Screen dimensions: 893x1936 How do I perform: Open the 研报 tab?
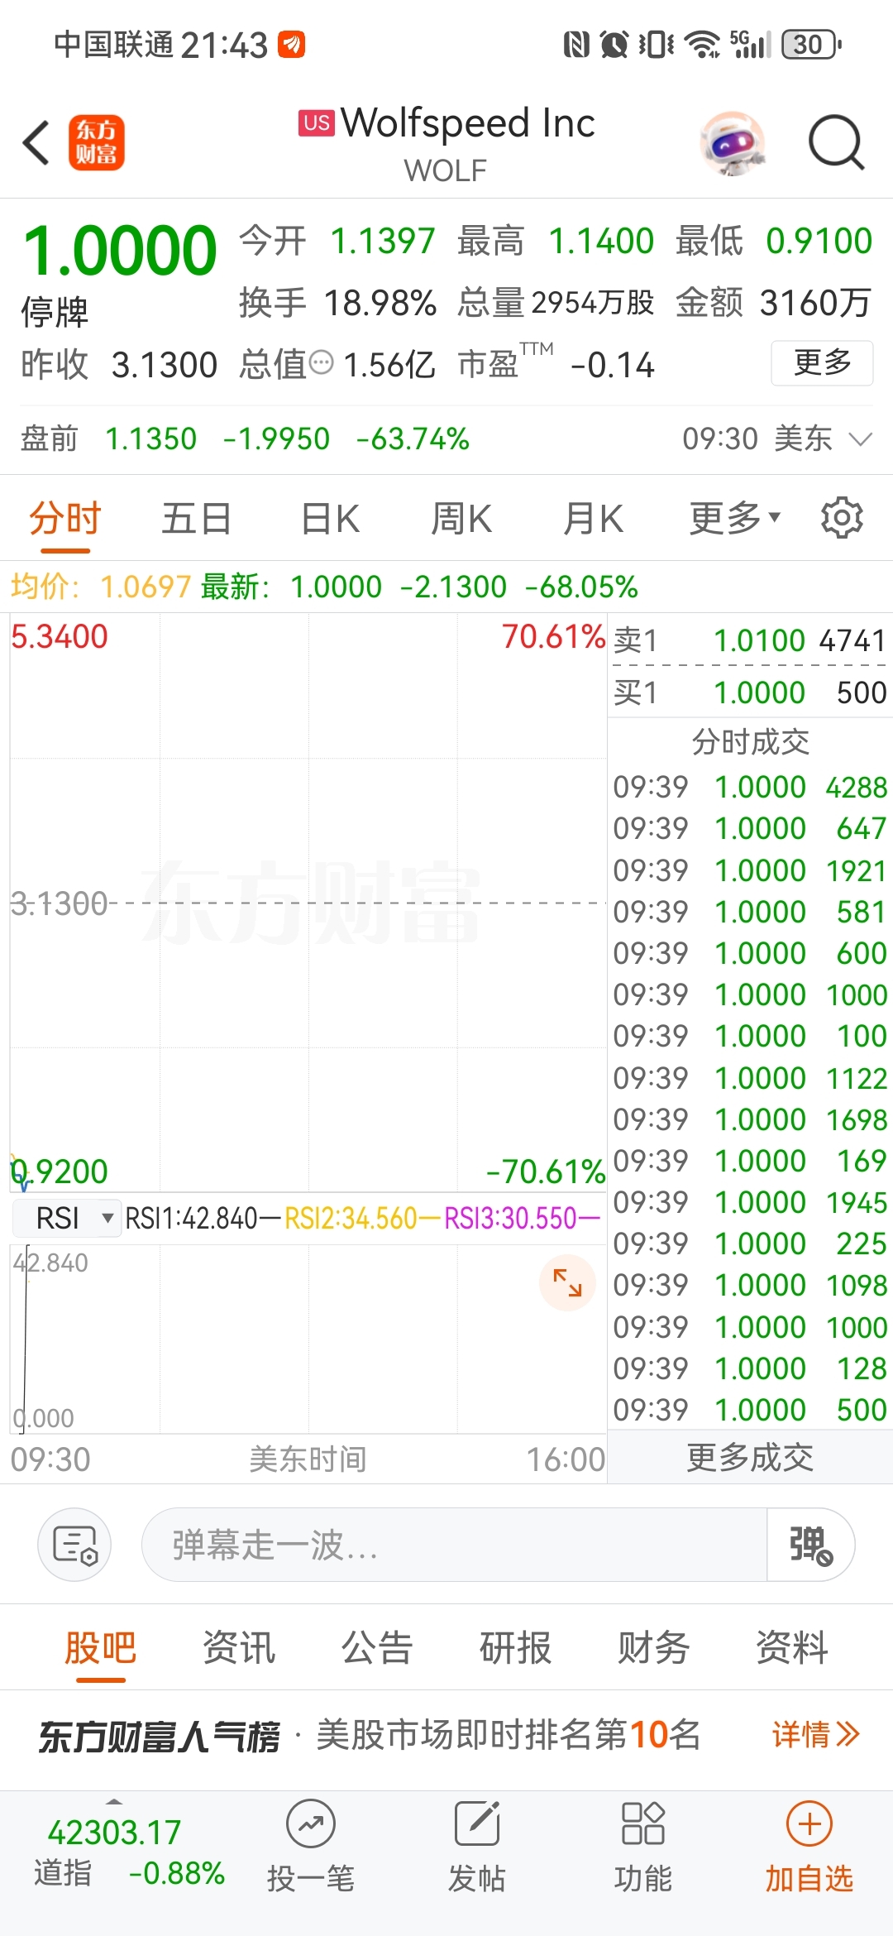point(515,1648)
